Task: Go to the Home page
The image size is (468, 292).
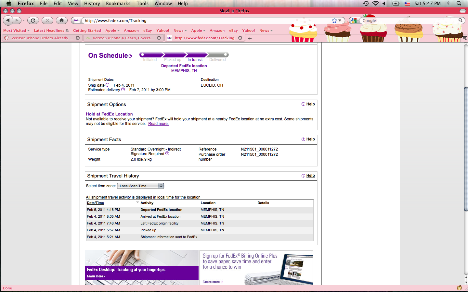Action: click(x=62, y=20)
